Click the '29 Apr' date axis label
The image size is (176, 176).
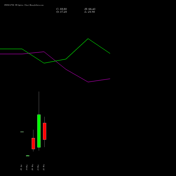point(21,168)
